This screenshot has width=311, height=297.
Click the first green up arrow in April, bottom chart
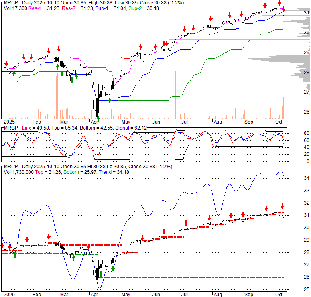(x=101, y=274)
